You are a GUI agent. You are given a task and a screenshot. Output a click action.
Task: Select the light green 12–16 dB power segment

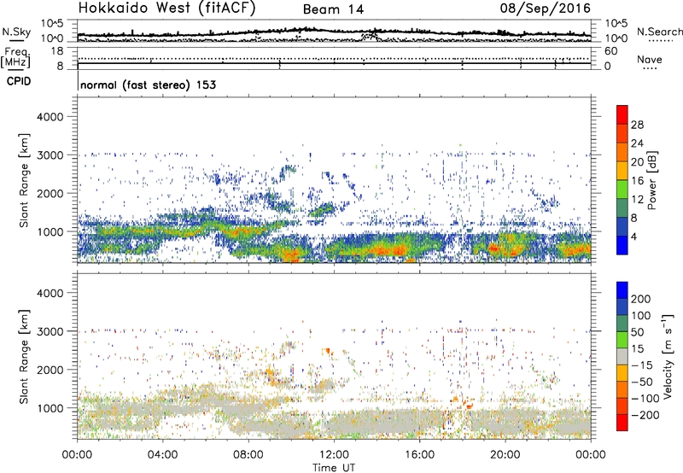[x=622, y=189]
